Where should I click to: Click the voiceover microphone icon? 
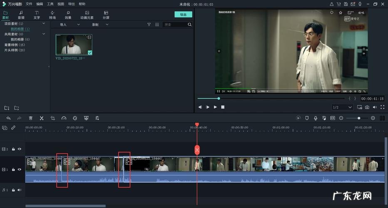pos(316,118)
